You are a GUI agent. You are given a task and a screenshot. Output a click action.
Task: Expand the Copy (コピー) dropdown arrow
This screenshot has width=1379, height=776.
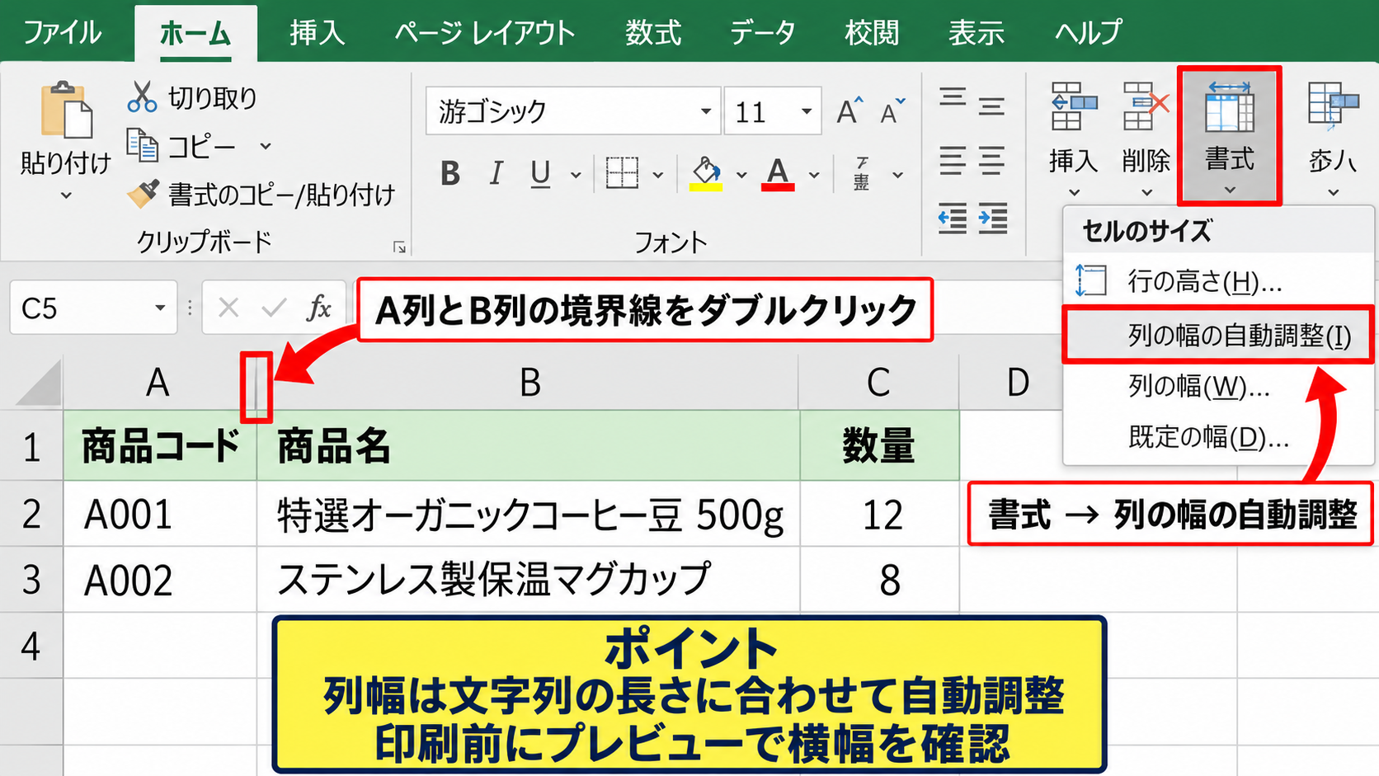265,146
